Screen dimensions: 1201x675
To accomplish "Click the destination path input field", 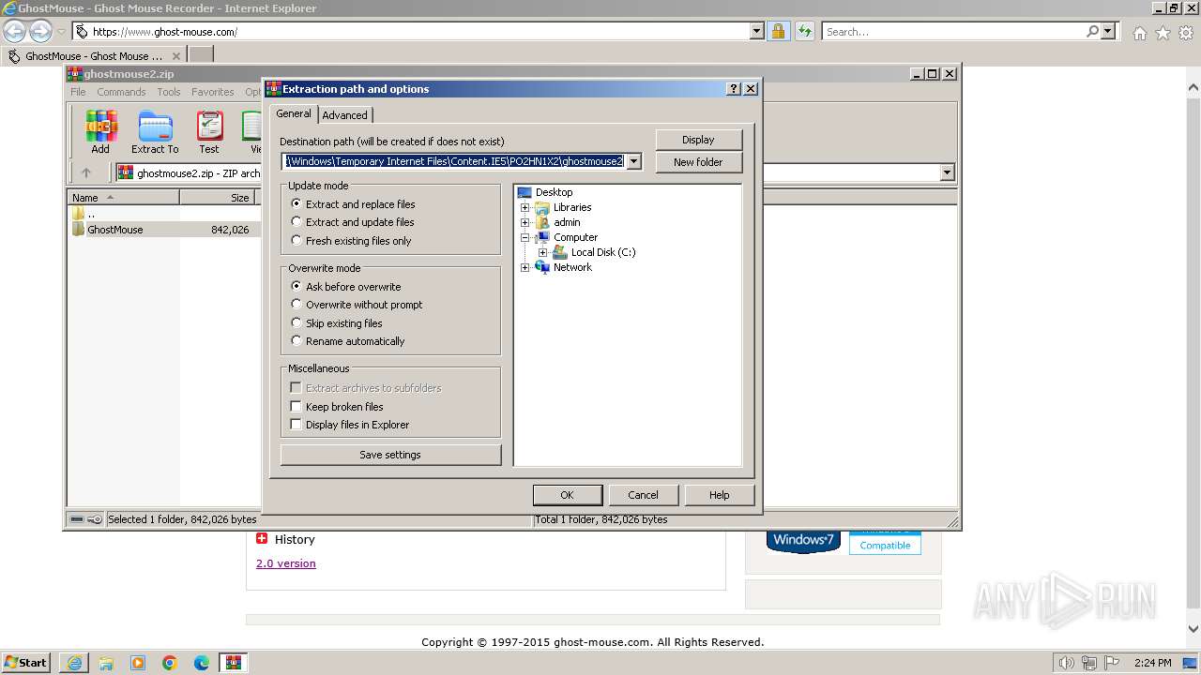I will (454, 161).
